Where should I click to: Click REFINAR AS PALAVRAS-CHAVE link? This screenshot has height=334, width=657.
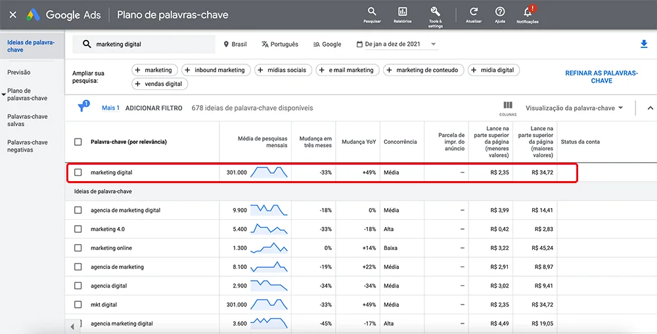(x=601, y=77)
